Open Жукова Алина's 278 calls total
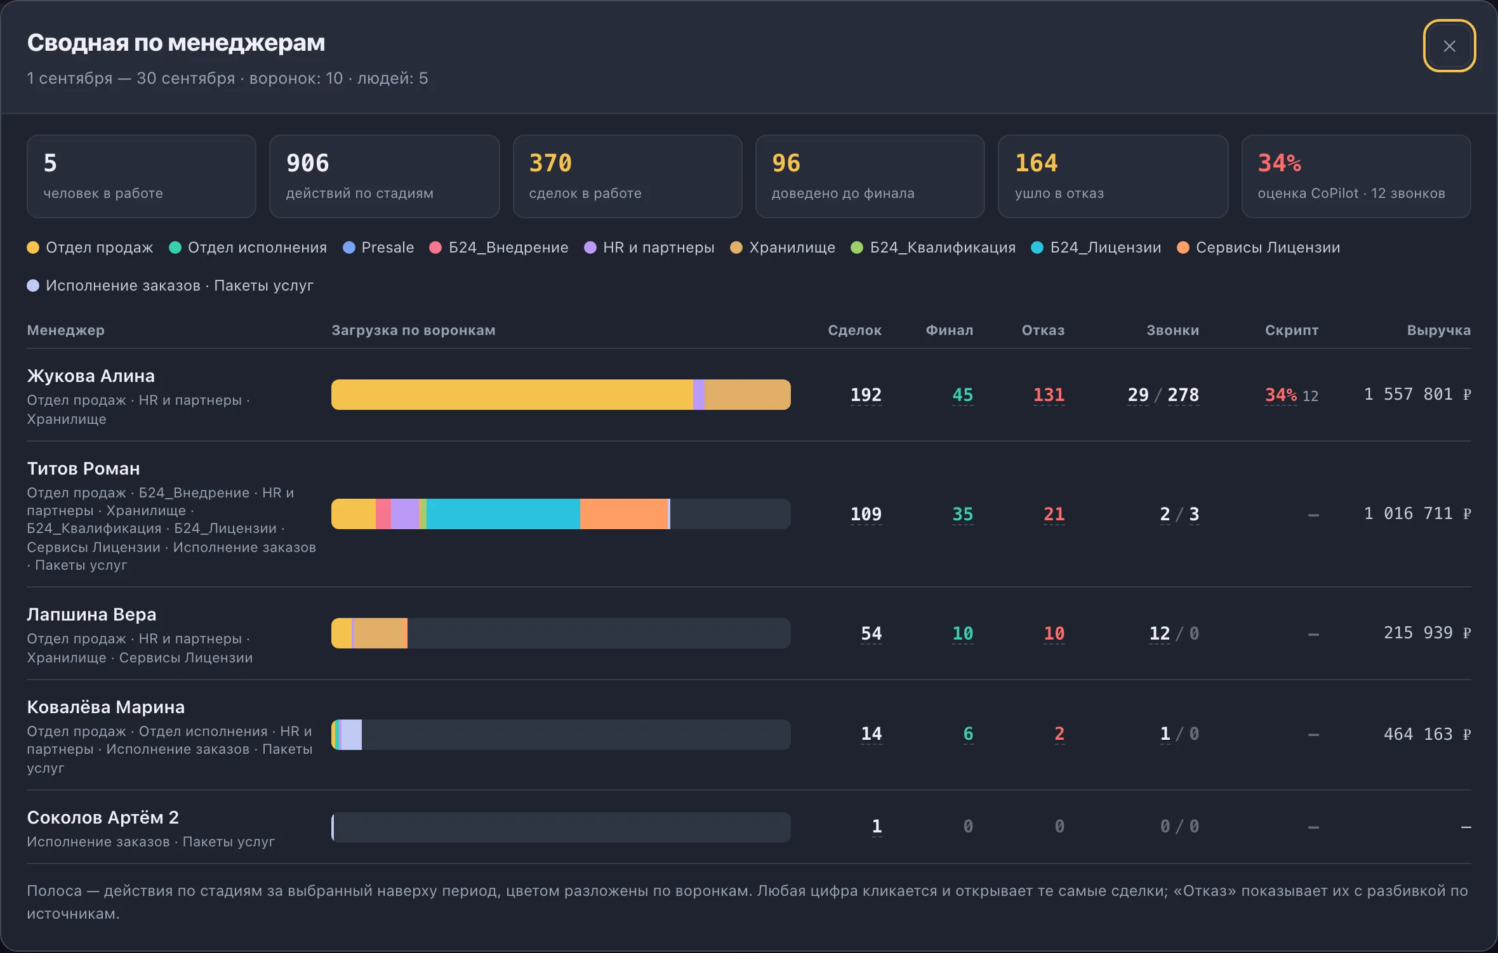1498x953 pixels. coord(1183,395)
